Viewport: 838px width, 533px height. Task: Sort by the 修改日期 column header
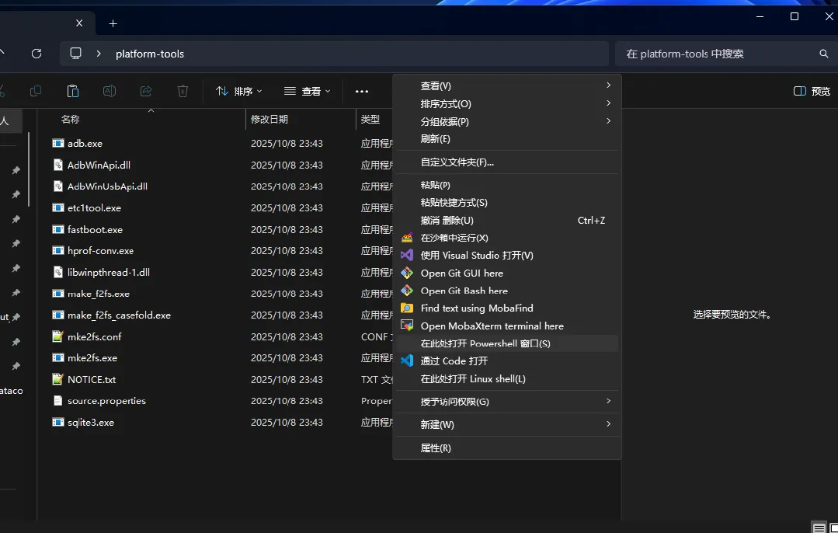tap(269, 119)
